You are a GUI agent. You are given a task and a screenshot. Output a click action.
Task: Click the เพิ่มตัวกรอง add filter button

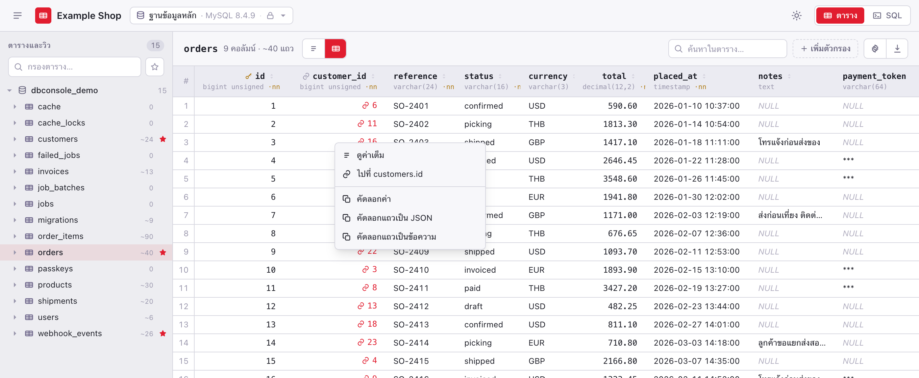(825, 49)
